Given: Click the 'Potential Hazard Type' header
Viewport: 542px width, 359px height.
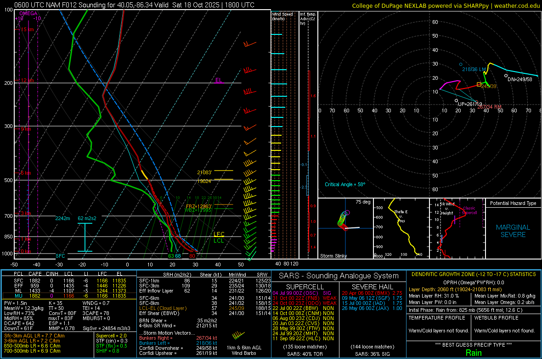Looking at the screenshot, I should [513, 203].
